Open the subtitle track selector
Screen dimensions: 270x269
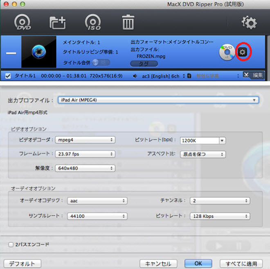coord(218,76)
